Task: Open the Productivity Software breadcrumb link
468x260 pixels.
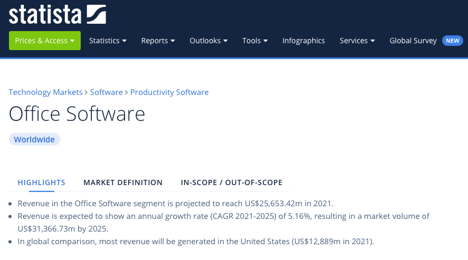Action: point(169,92)
